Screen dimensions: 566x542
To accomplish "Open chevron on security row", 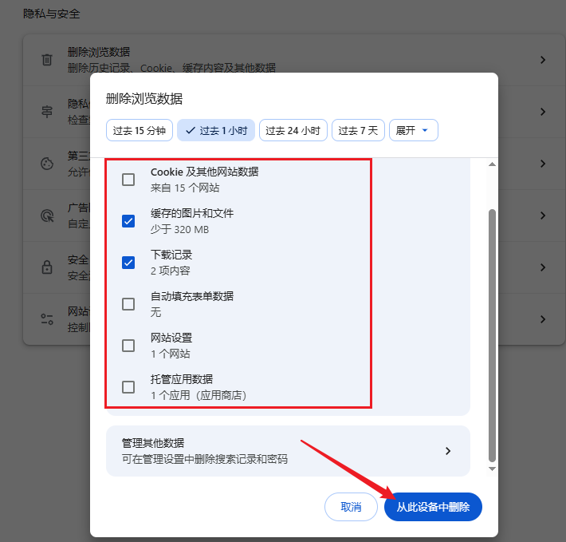I will pyautogui.click(x=543, y=267).
